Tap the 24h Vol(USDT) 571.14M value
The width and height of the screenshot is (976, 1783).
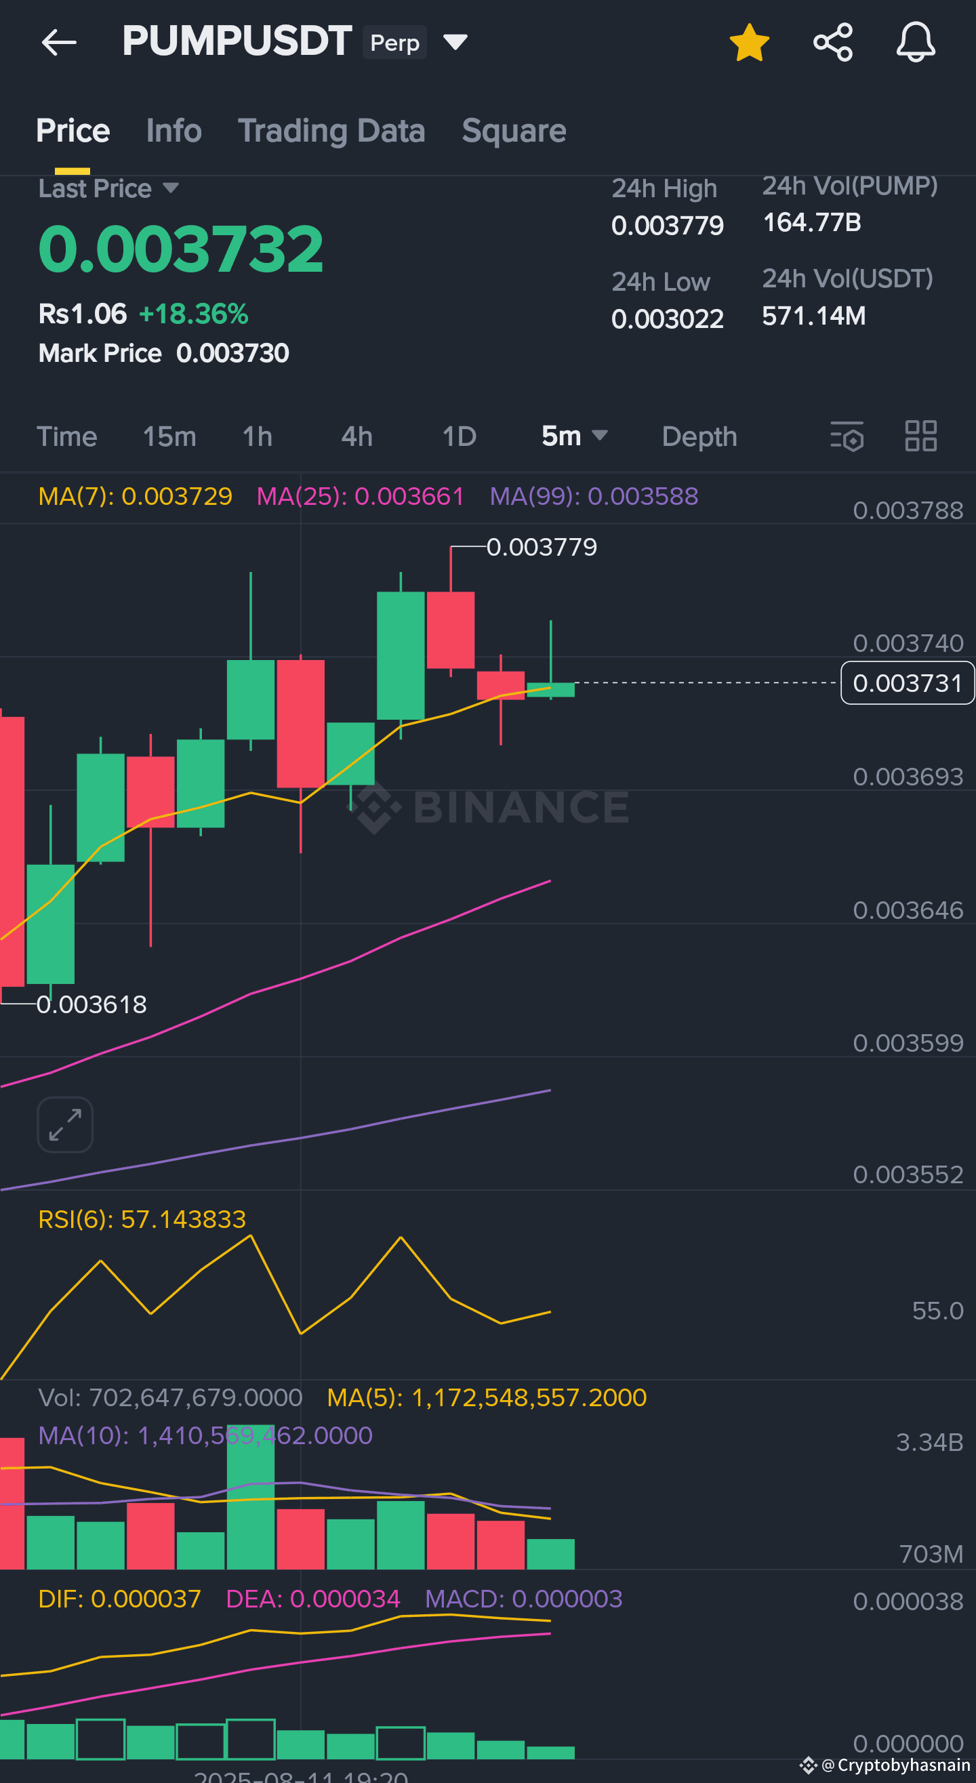(814, 316)
